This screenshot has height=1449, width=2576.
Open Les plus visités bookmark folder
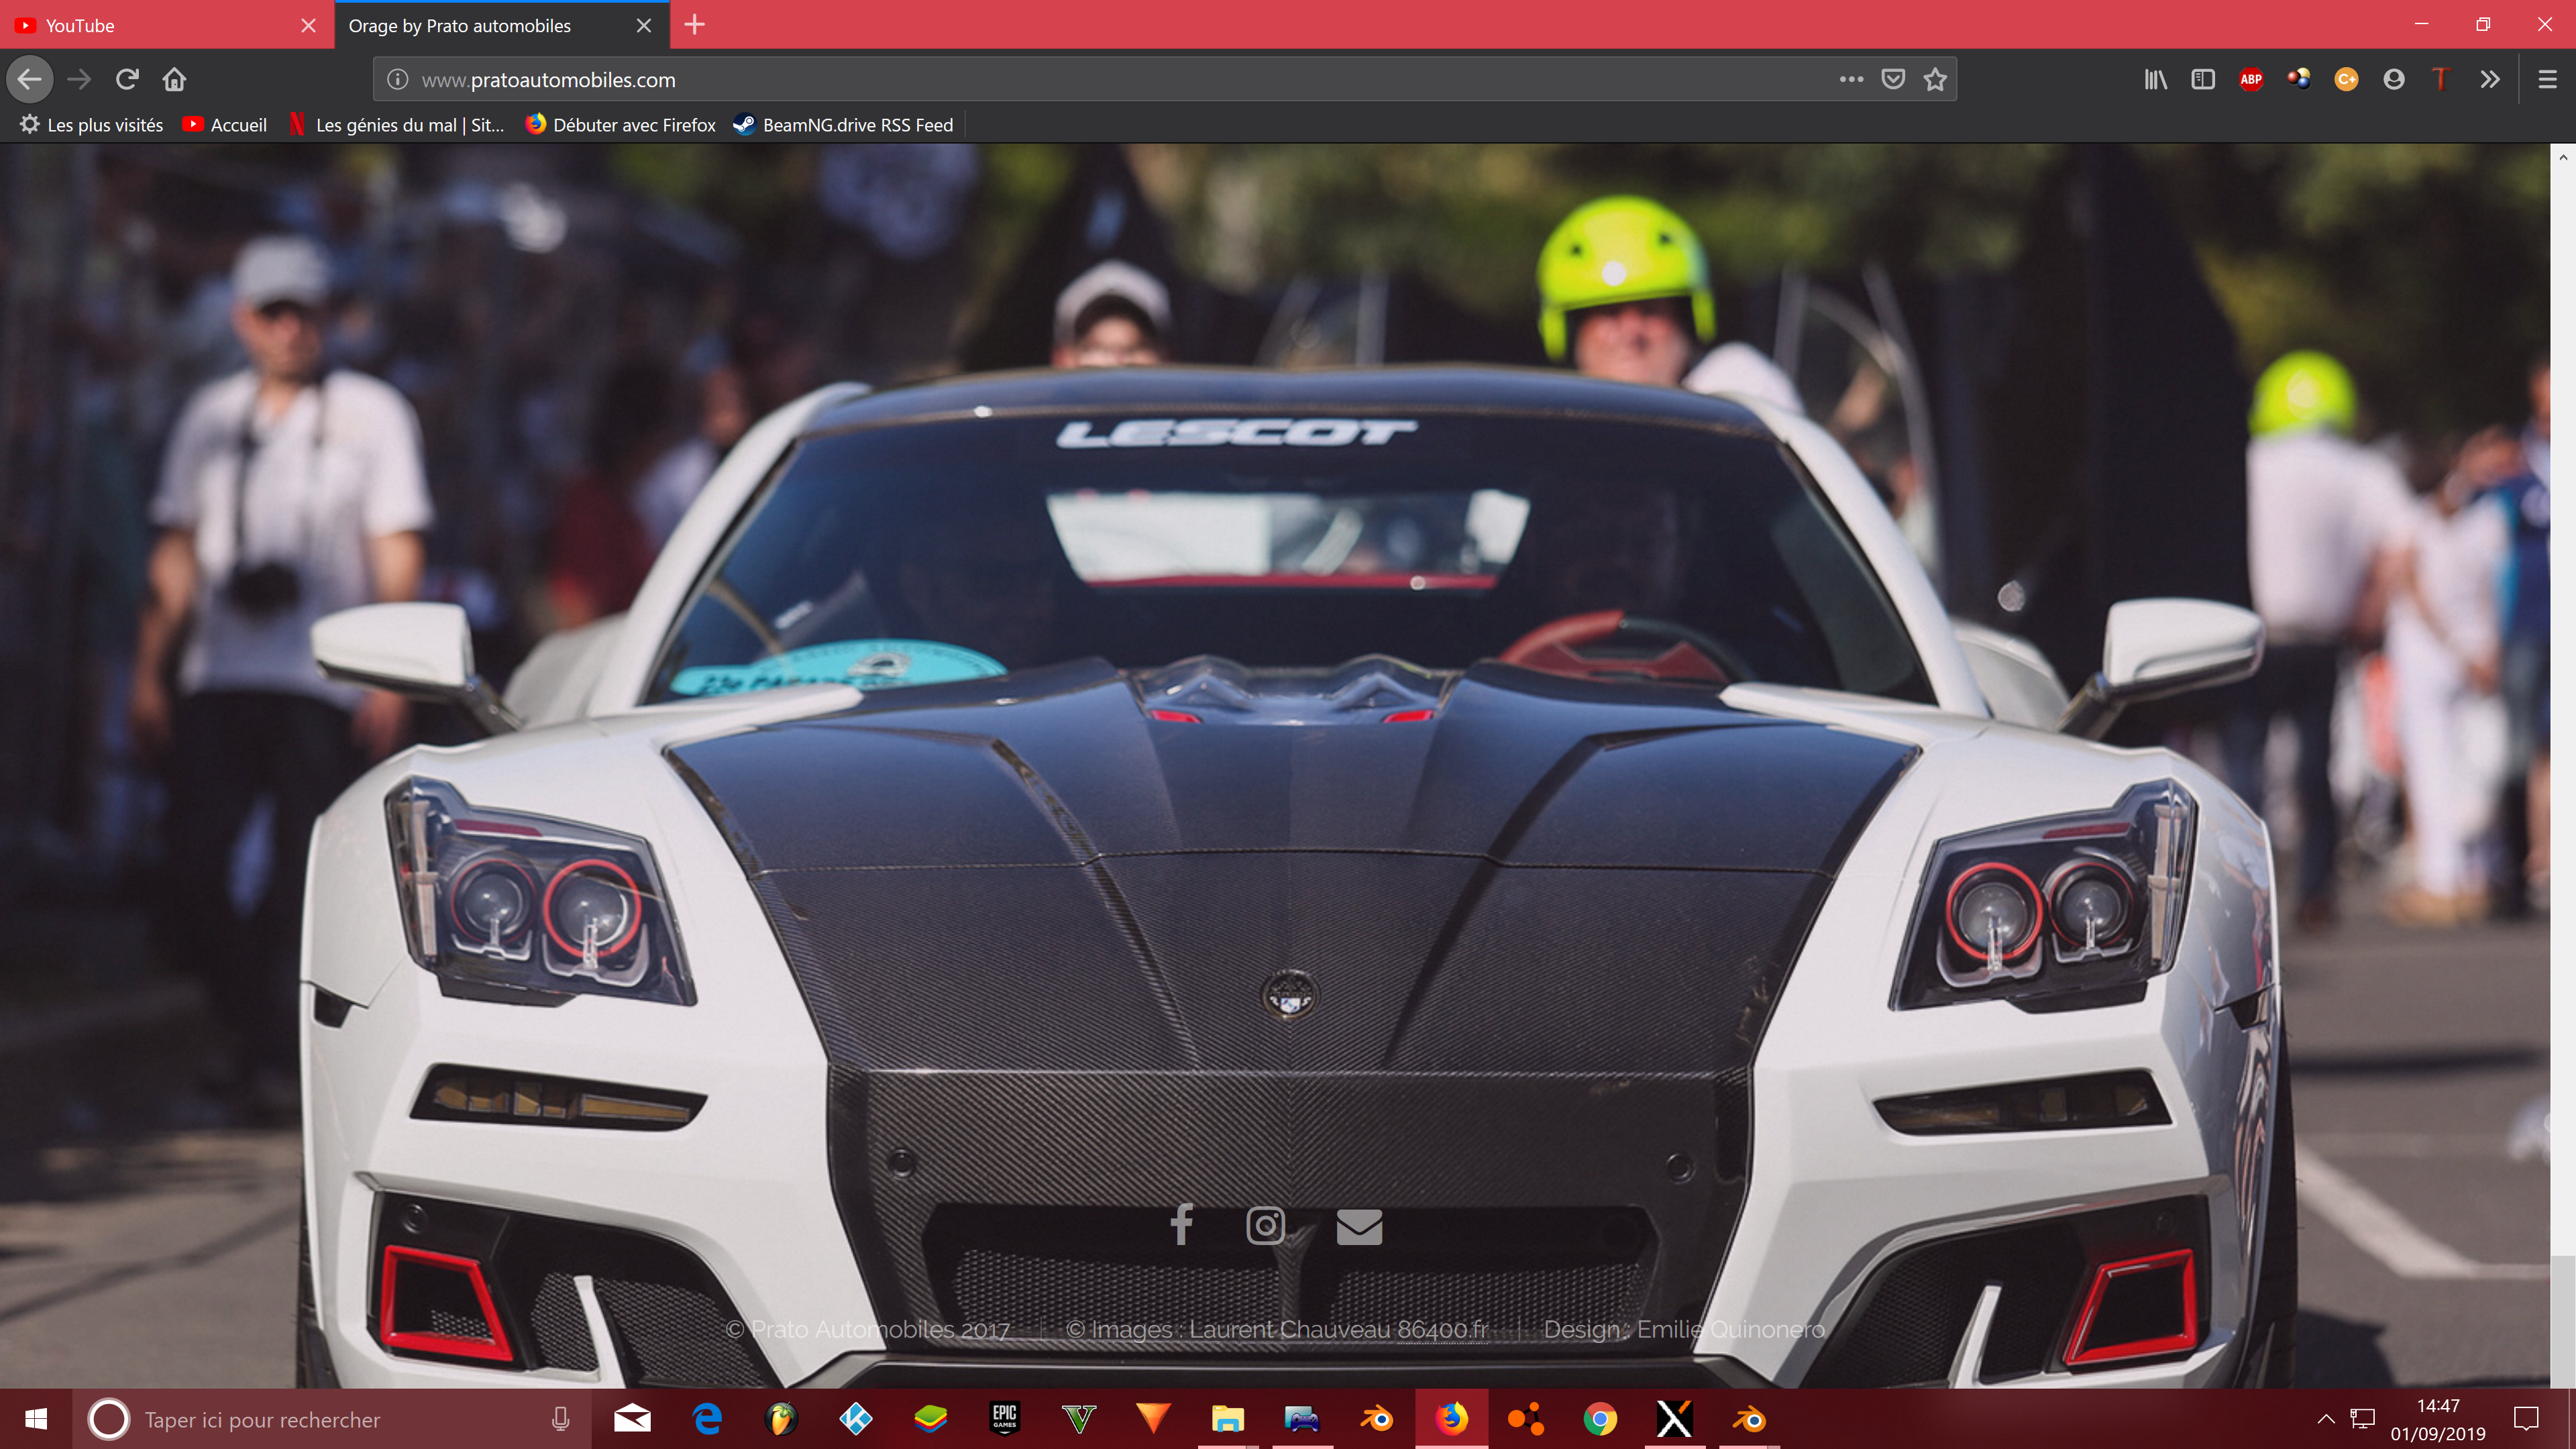[91, 125]
